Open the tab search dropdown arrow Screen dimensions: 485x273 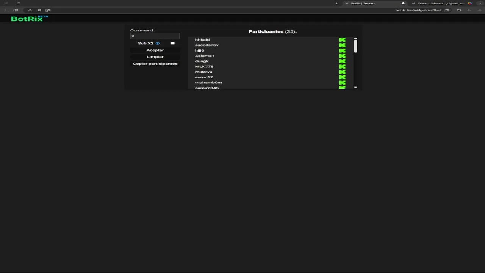[x=480, y=3]
